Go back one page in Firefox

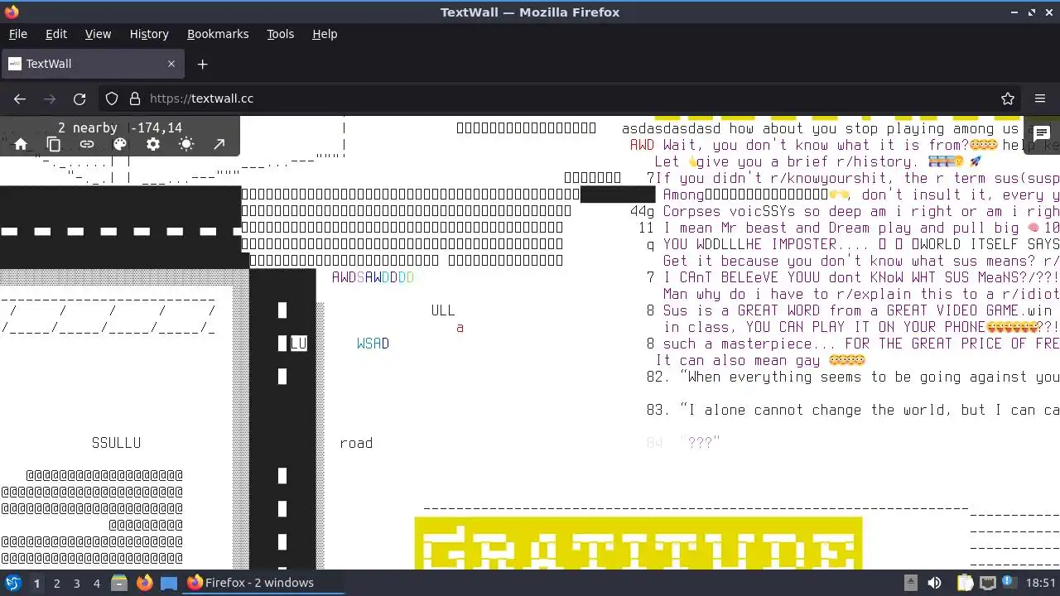20,99
